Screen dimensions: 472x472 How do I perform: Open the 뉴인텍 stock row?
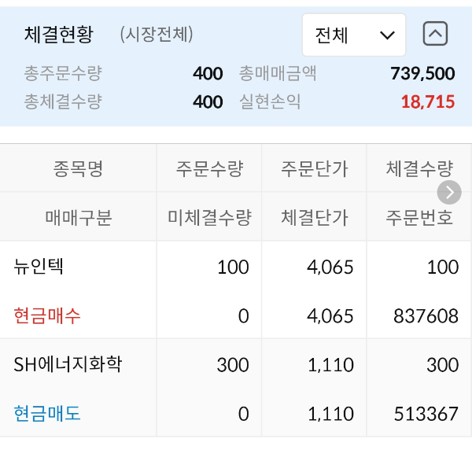click(x=39, y=267)
